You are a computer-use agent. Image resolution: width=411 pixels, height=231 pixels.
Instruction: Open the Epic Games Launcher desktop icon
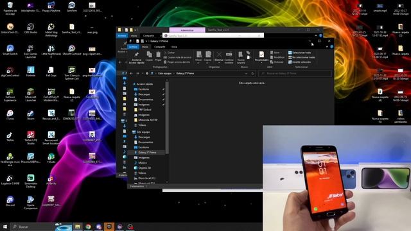point(31,51)
